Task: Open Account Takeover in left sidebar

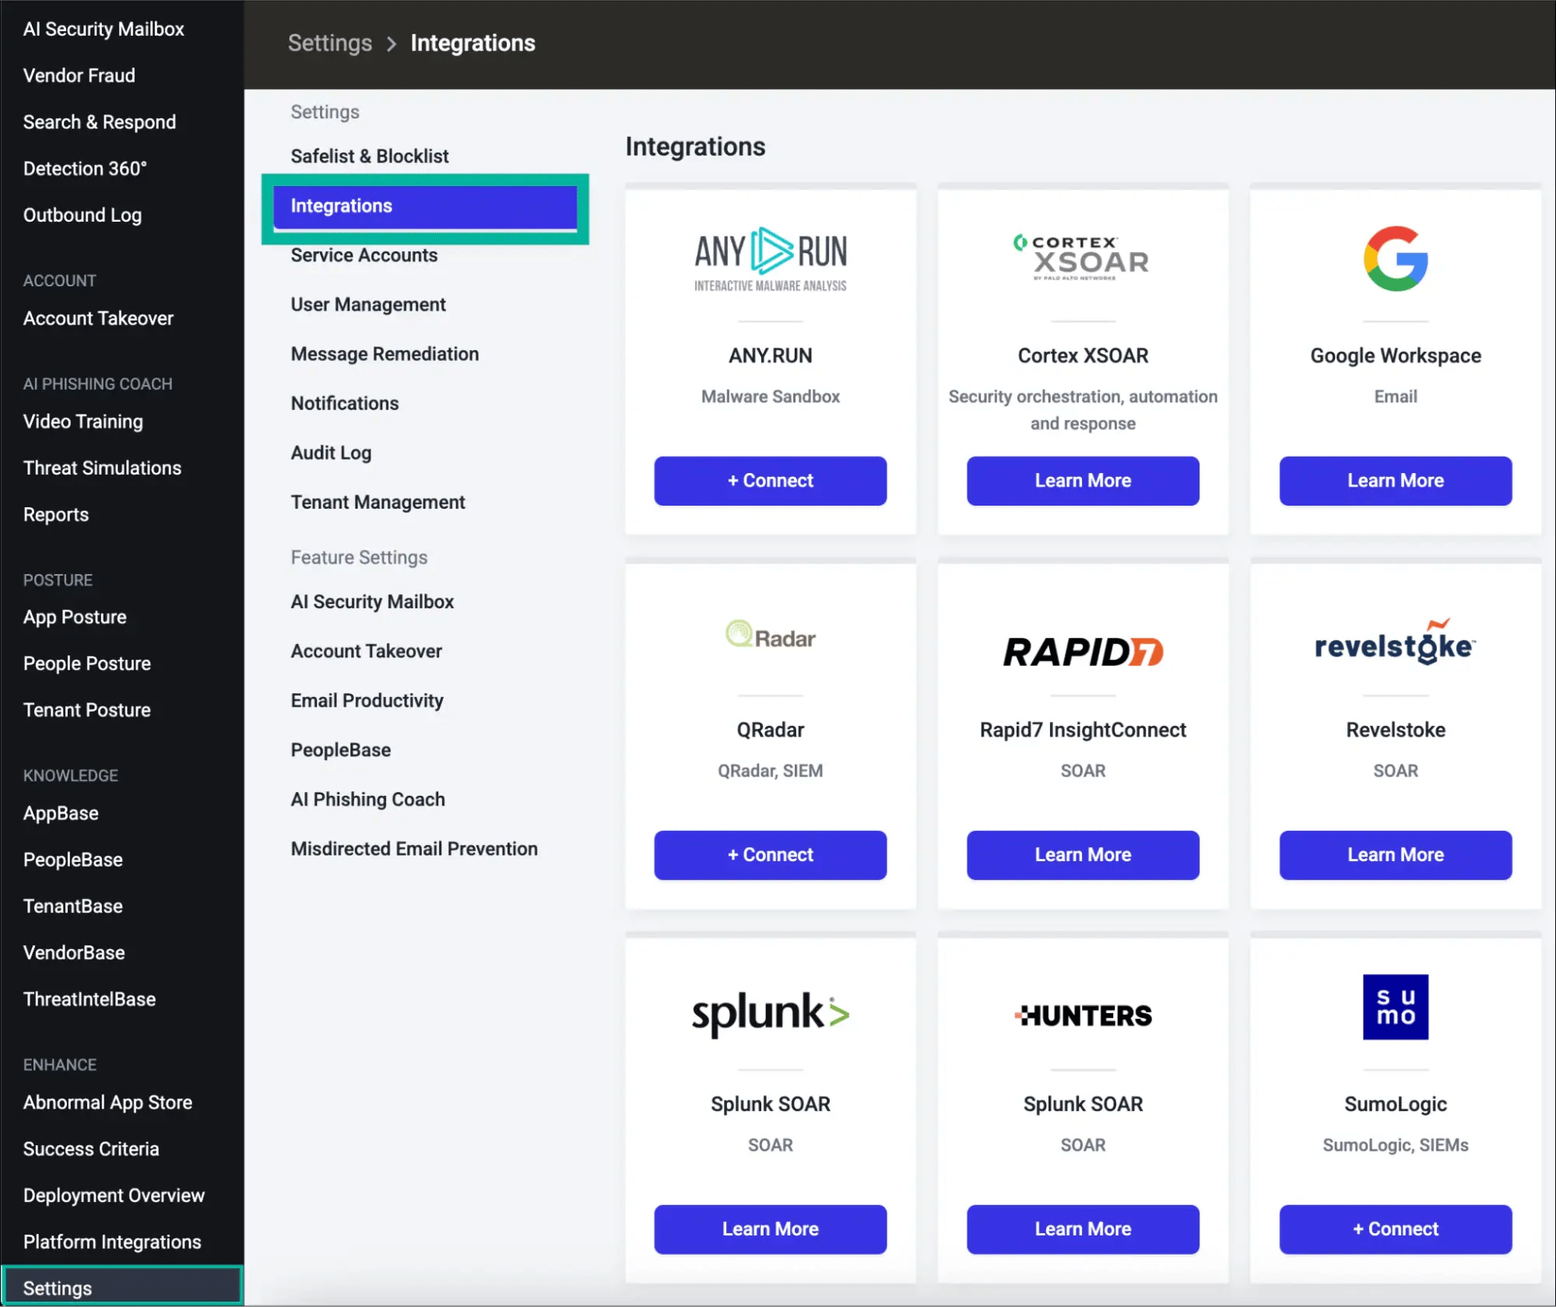Action: pyautogui.click(x=98, y=318)
